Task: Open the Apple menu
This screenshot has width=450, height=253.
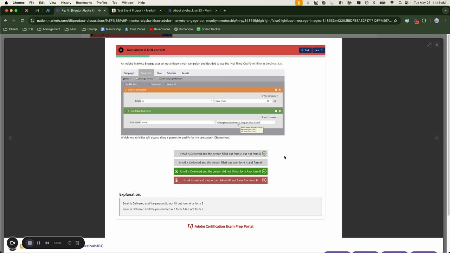Action: (6, 2)
